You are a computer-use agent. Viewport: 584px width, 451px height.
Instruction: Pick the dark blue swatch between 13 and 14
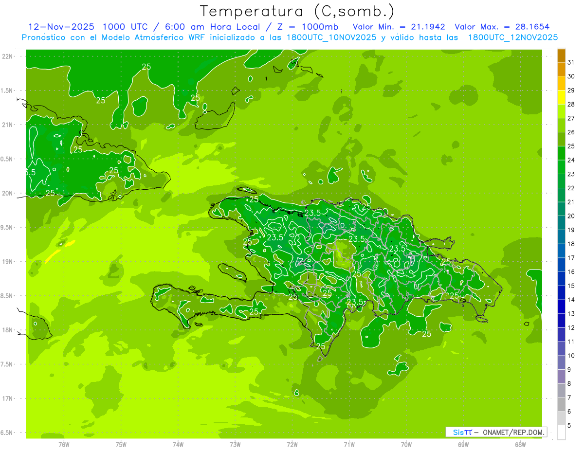coord(561,307)
